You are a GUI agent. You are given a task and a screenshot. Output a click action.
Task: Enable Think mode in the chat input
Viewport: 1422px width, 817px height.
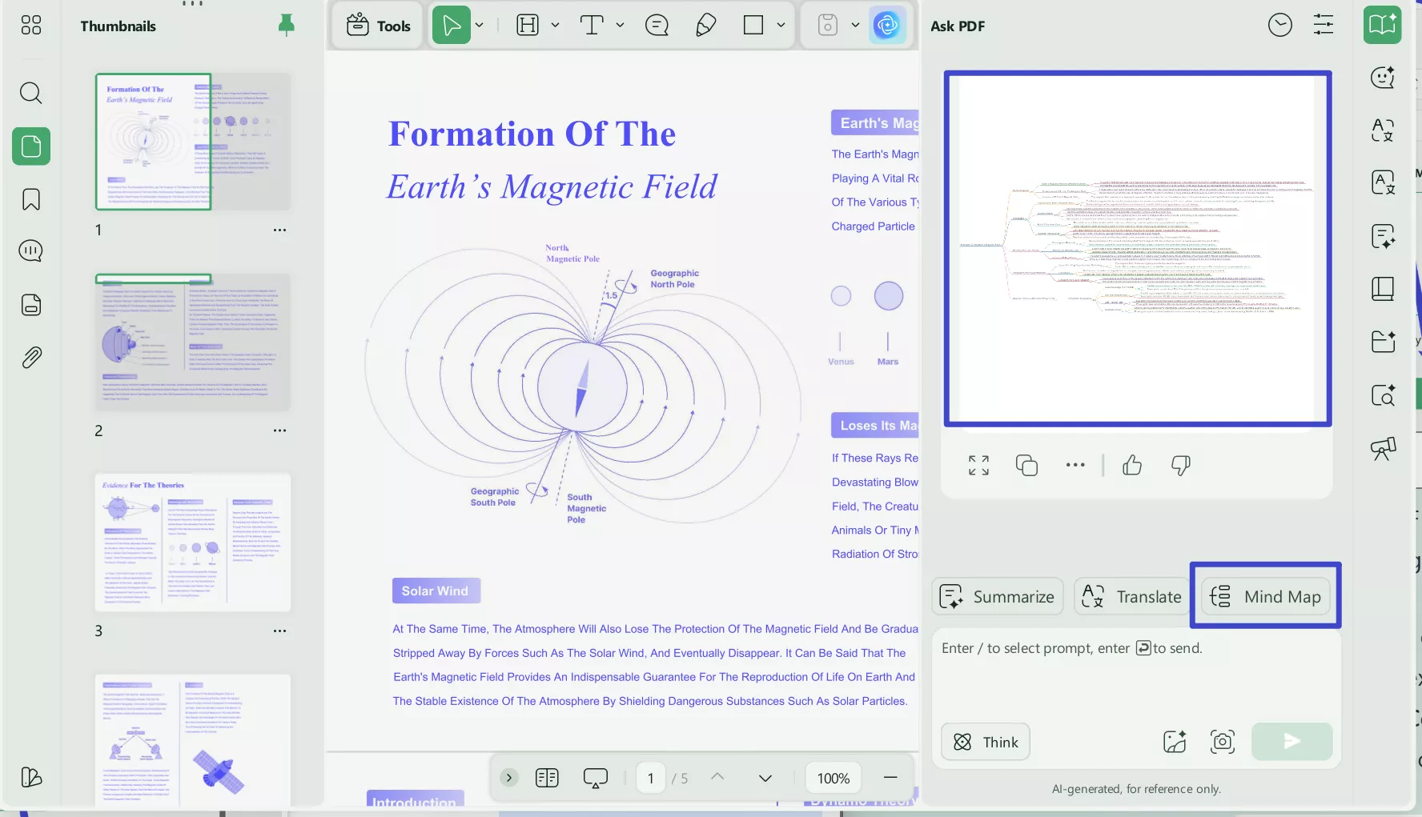pos(985,742)
